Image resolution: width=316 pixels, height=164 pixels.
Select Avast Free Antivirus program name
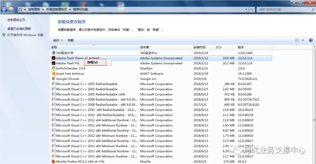point(70,74)
